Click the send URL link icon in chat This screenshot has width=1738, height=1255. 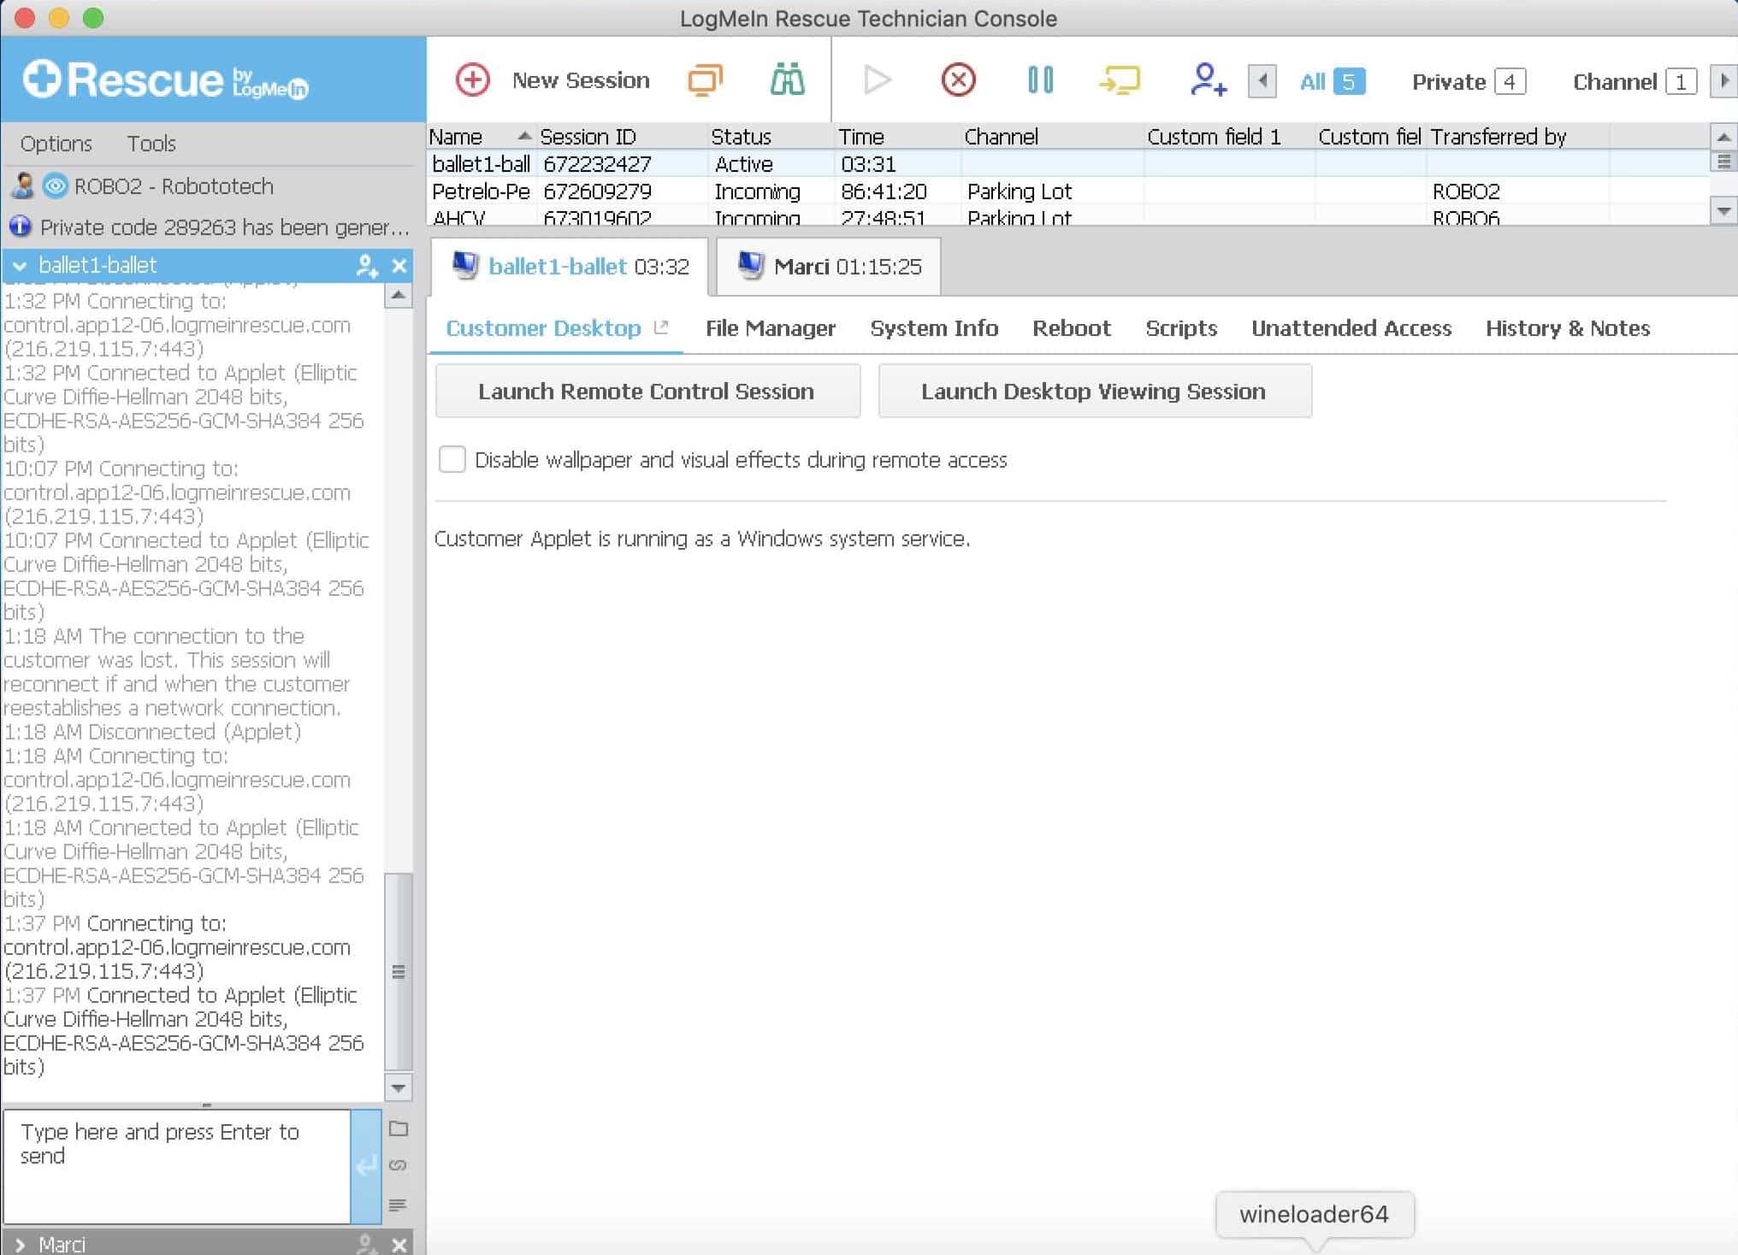pos(399,1165)
